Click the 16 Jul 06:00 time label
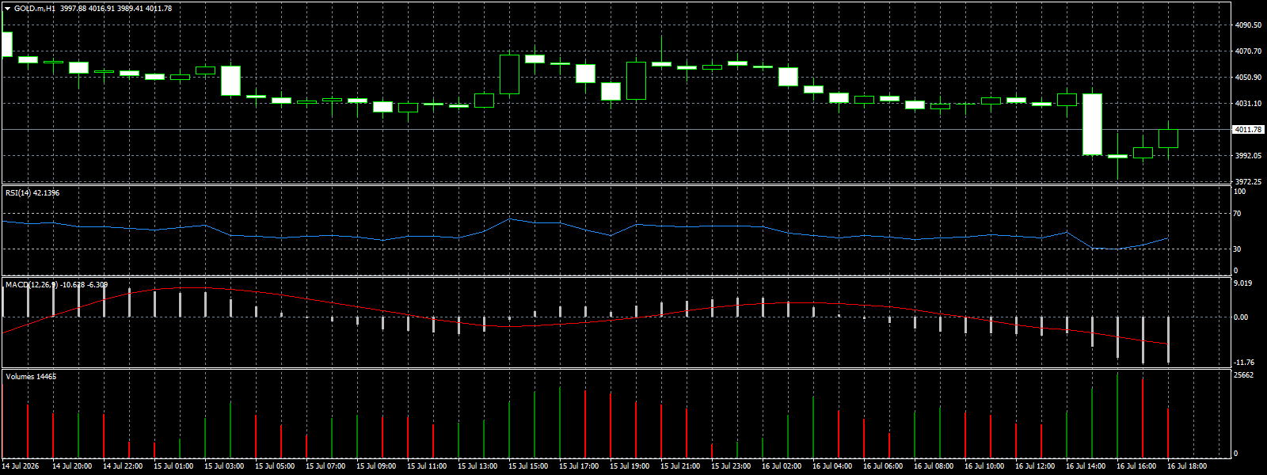The height and width of the screenshot is (475, 1267). click(x=883, y=466)
